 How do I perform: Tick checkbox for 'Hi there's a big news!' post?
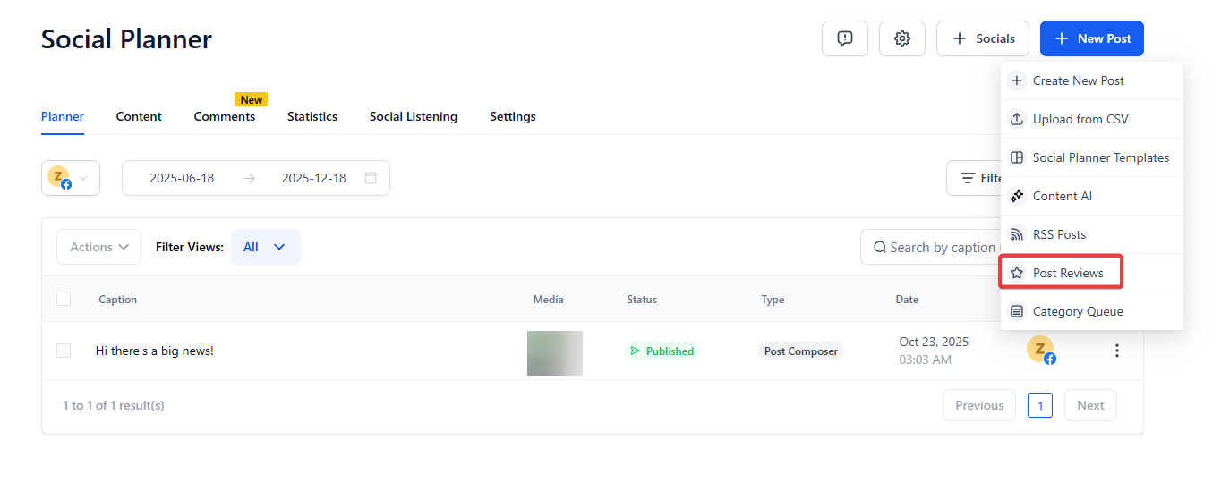[x=64, y=351]
